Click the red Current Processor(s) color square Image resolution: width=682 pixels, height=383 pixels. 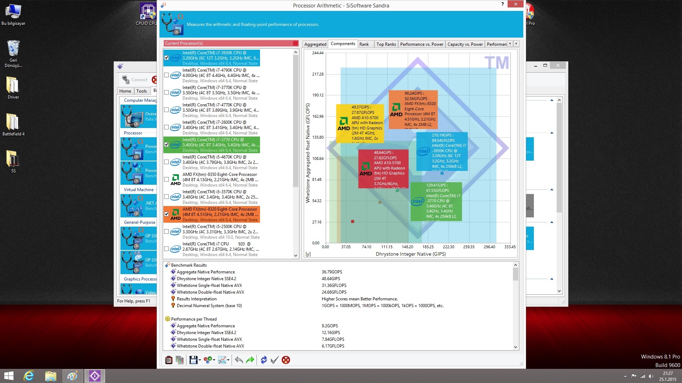295,43
